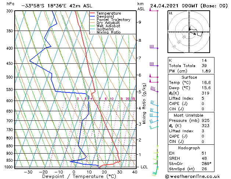Click the 'kt' label in the hodograph
The width and height of the screenshot is (231, 179).
point(171,13)
